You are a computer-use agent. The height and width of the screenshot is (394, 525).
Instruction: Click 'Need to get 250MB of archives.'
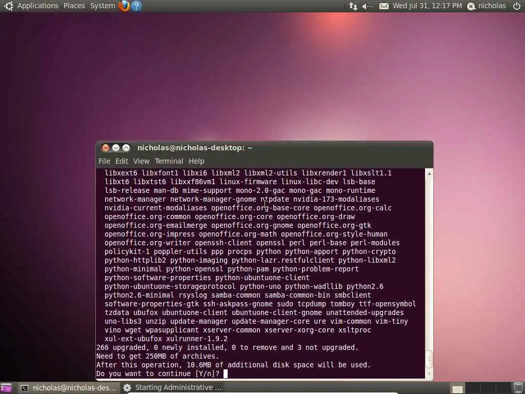[158, 356]
